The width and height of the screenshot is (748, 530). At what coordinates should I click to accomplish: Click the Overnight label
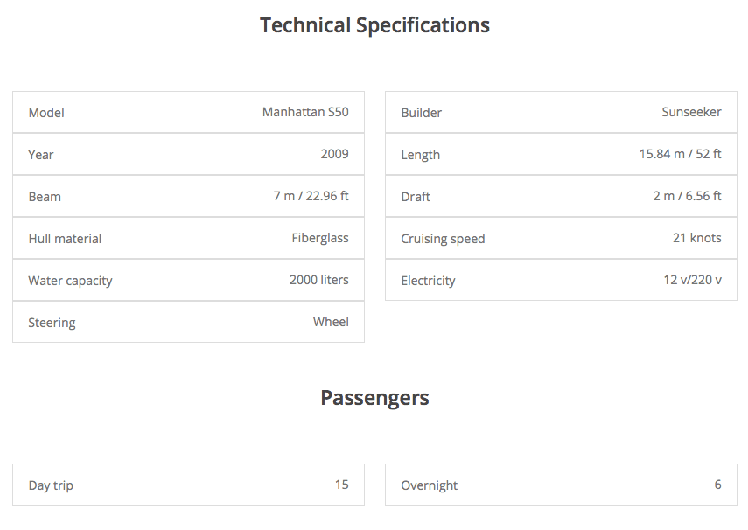429,485
